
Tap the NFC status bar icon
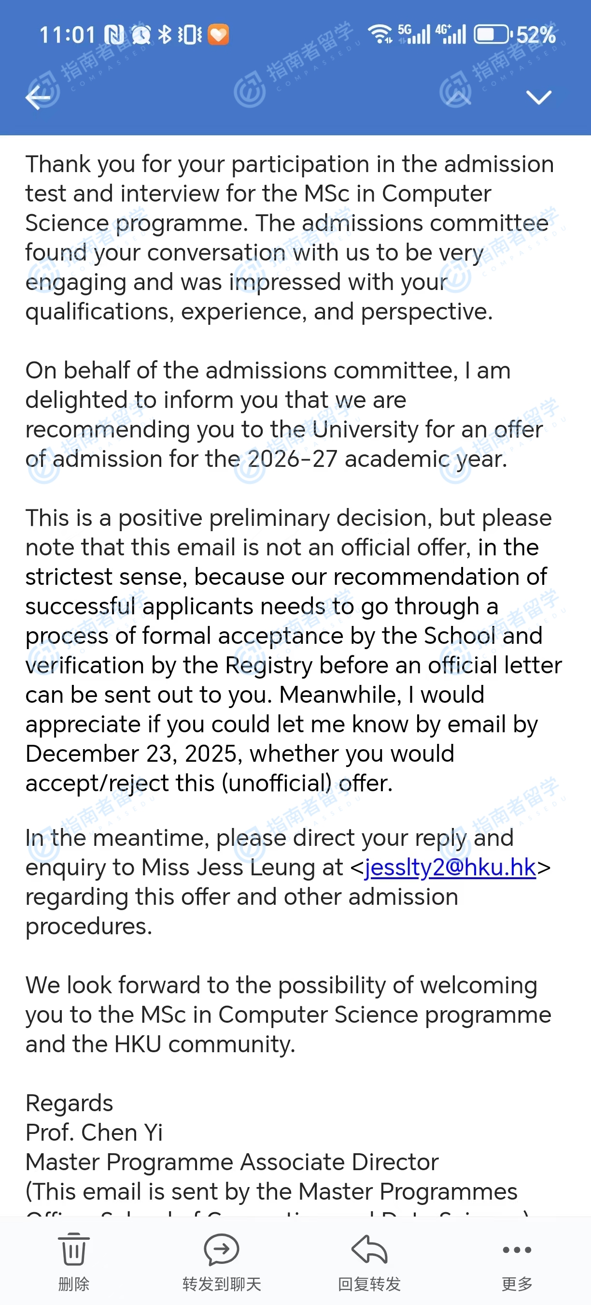pos(114,35)
